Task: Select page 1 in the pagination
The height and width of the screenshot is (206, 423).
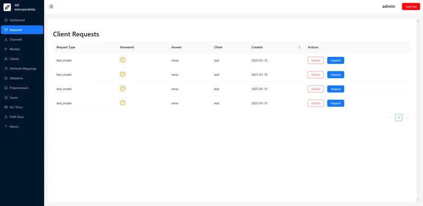Action: click(x=399, y=117)
